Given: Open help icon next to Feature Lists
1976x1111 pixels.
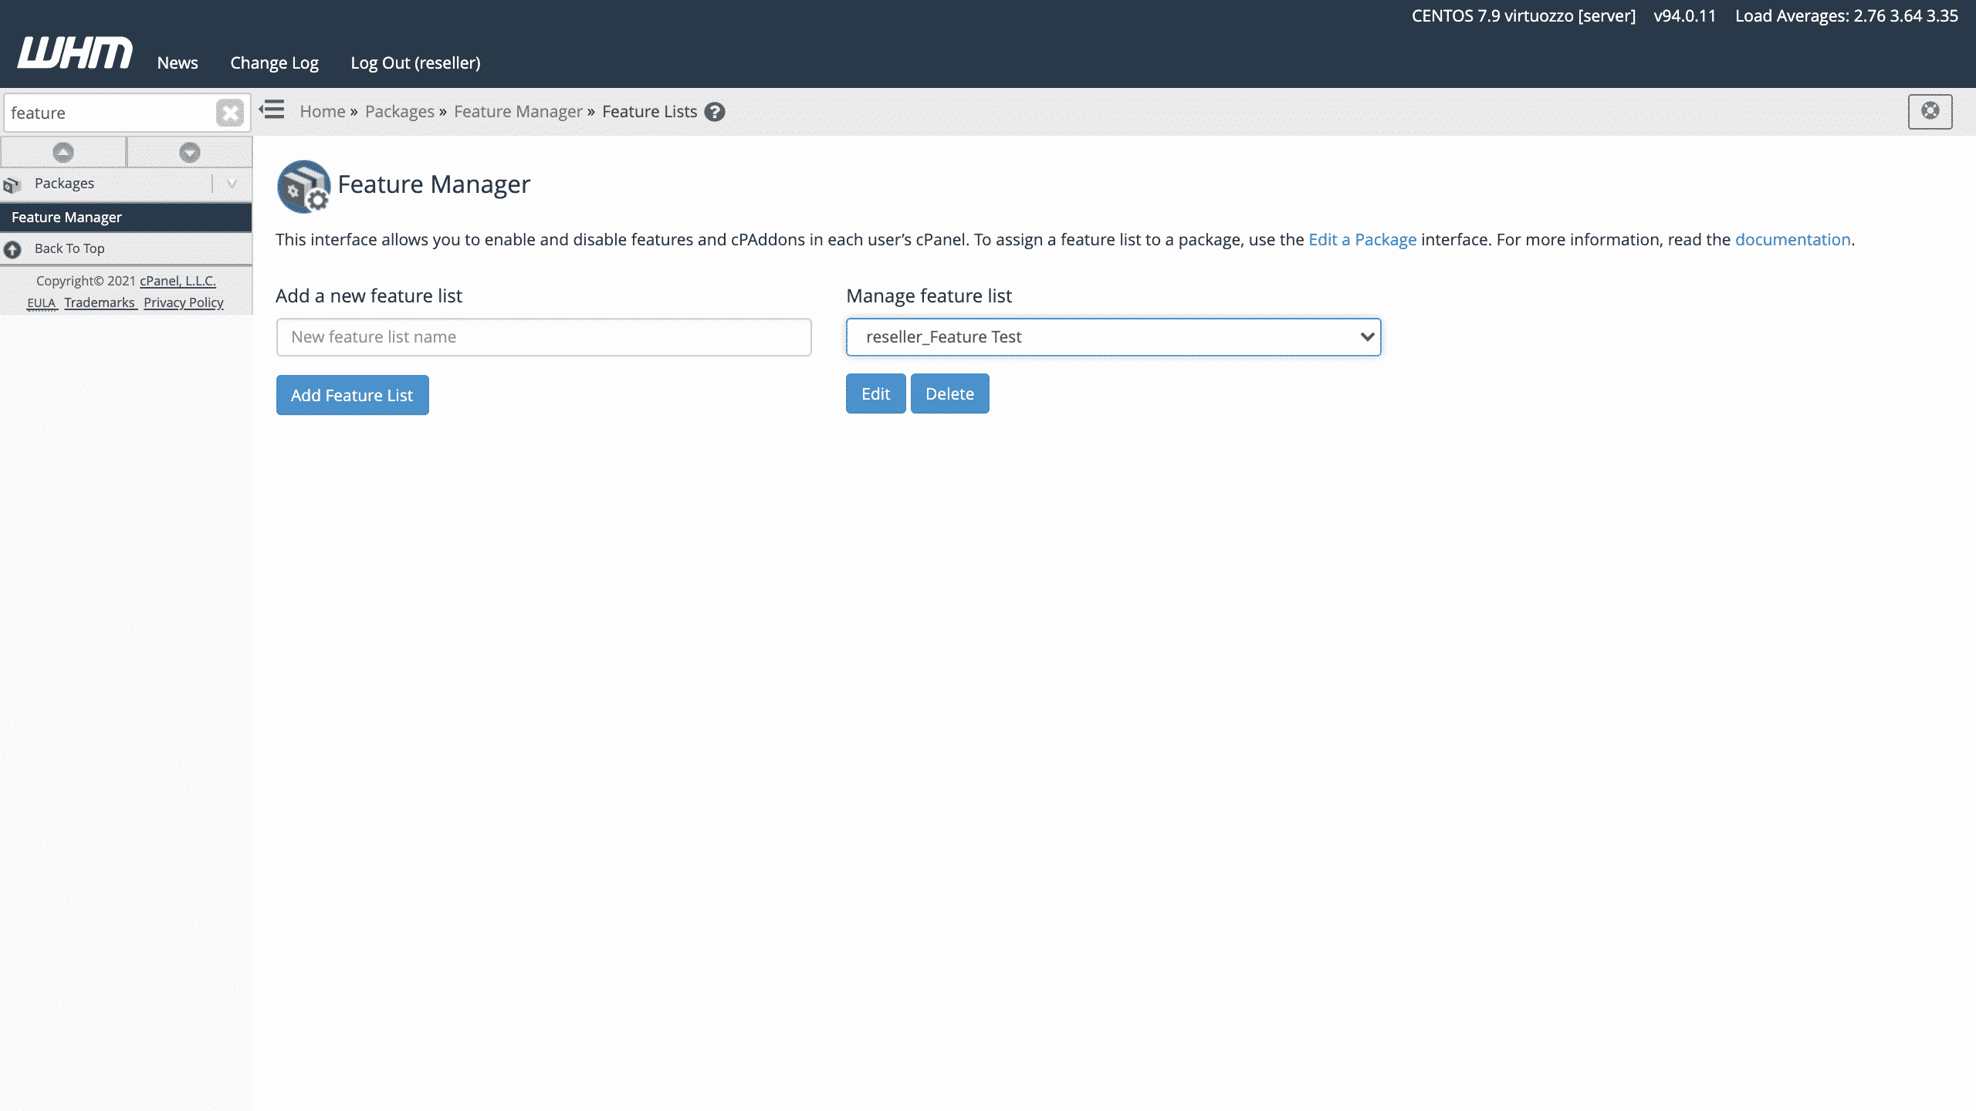Looking at the screenshot, I should 715,112.
